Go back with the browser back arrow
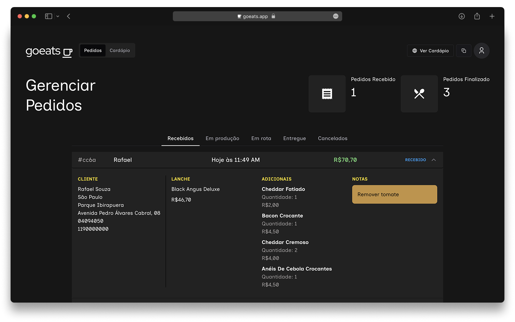This screenshot has width=515, height=322. [x=69, y=16]
